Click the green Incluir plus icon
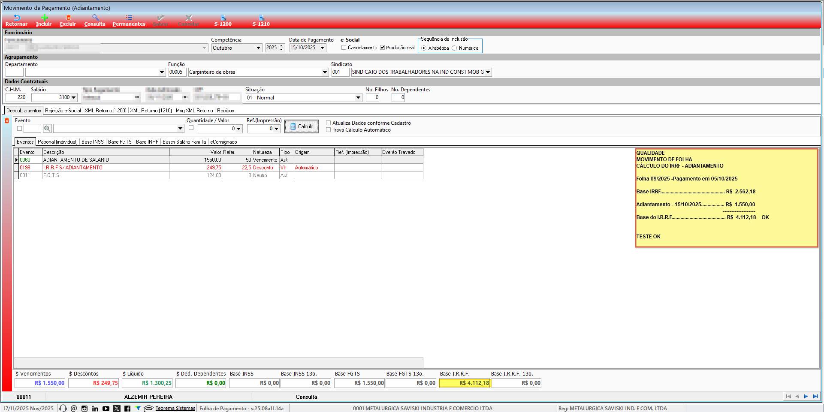 (x=44, y=18)
